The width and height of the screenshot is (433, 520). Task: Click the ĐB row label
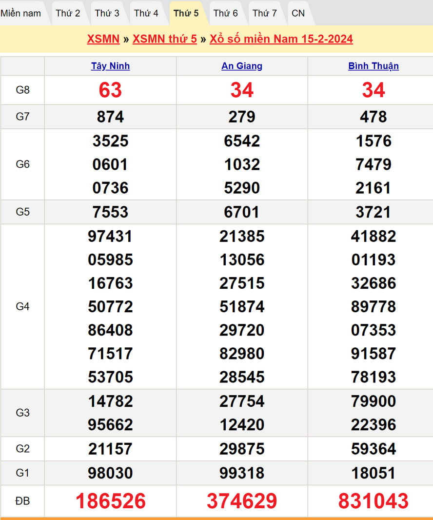pyautogui.click(x=22, y=501)
